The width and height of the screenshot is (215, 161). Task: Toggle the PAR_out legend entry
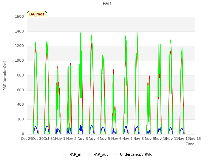(97, 154)
